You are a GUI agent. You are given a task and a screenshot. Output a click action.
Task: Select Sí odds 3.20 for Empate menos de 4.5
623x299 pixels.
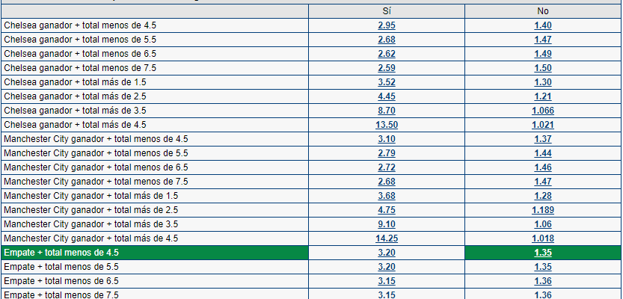click(386, 253)
